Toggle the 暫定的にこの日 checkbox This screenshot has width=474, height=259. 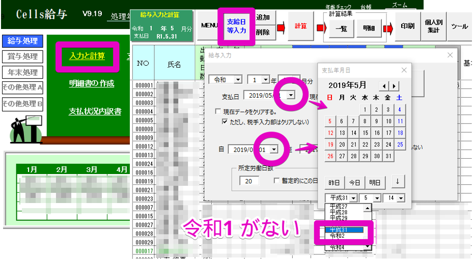(x=276, y=181)
